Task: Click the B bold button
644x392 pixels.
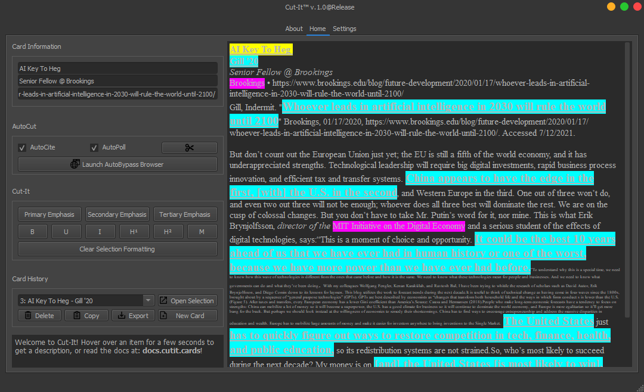Action: (32, 232)
